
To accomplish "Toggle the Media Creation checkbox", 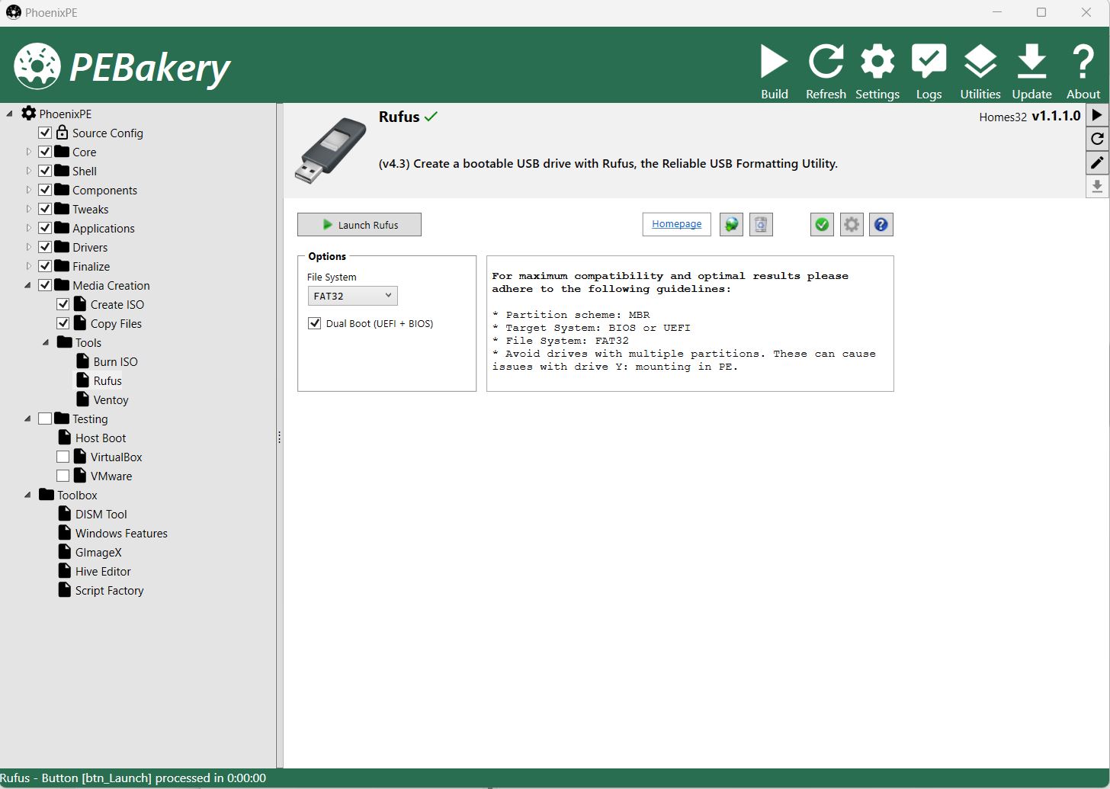I will [45, 285].
